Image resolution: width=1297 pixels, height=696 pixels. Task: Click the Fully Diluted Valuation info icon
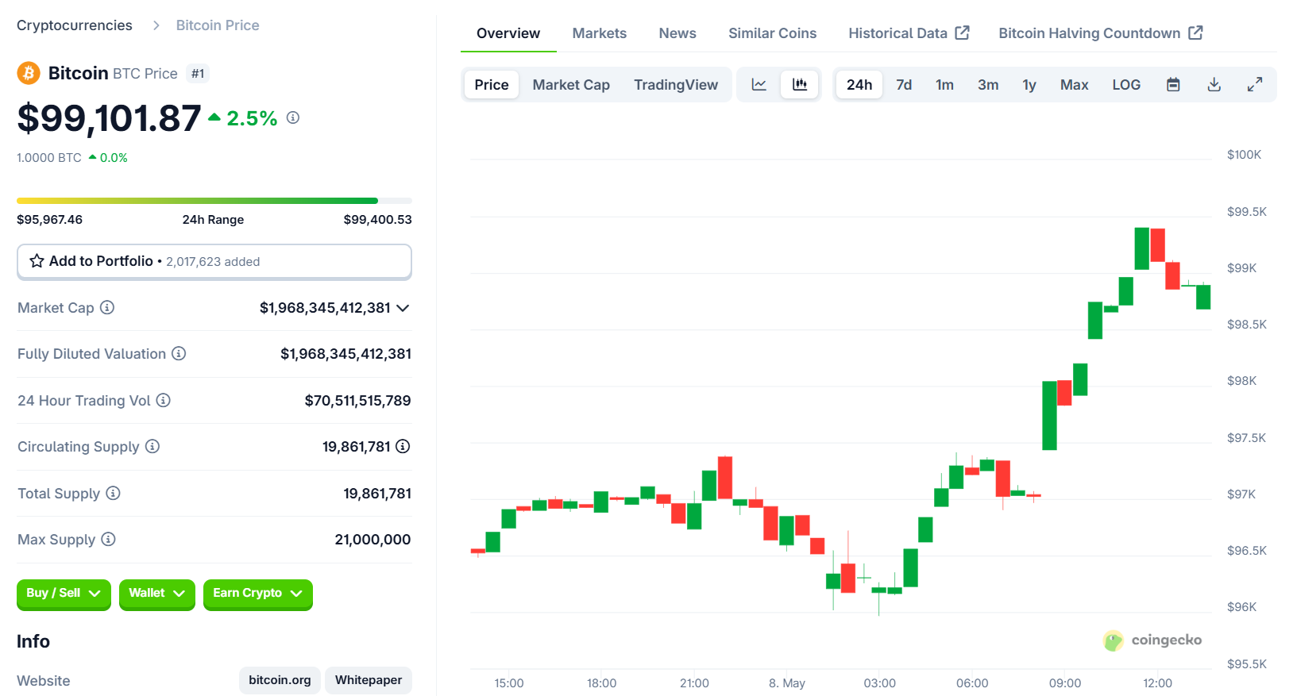click(x=179, y=353)
